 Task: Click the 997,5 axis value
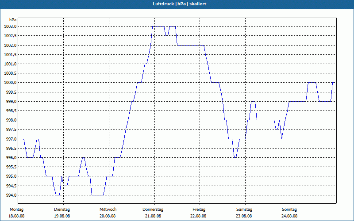pos(11,130)
